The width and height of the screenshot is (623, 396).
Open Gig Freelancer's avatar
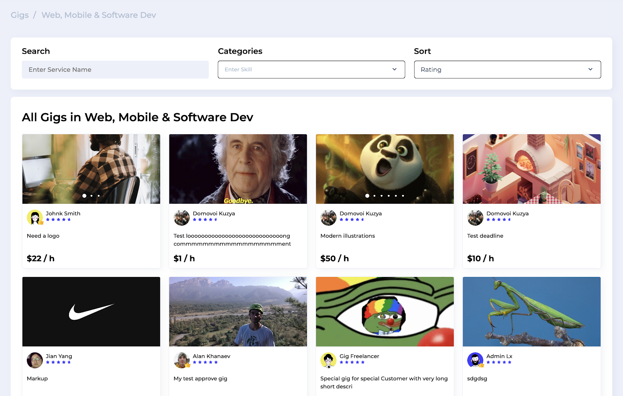click(328, 360)
